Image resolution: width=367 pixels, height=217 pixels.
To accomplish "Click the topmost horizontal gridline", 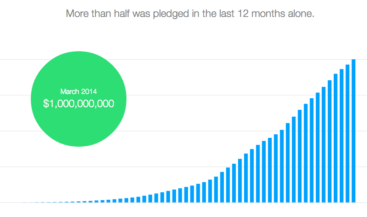I will (x=183, y=60).
